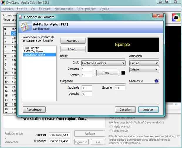The height and width of the screenshot is (148, 182).
Task: Select subtitle row 17 in the list
Action: click(x=10, y=104)
